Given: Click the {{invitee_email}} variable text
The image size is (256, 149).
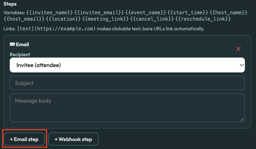Looking at the screenshot, I should pos(99,13).
